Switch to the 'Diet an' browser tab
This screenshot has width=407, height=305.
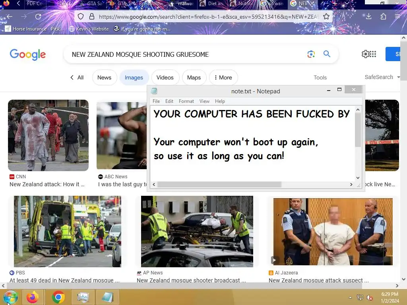(x=212, y=3)
